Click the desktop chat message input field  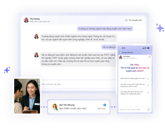[x=77, y=84]
